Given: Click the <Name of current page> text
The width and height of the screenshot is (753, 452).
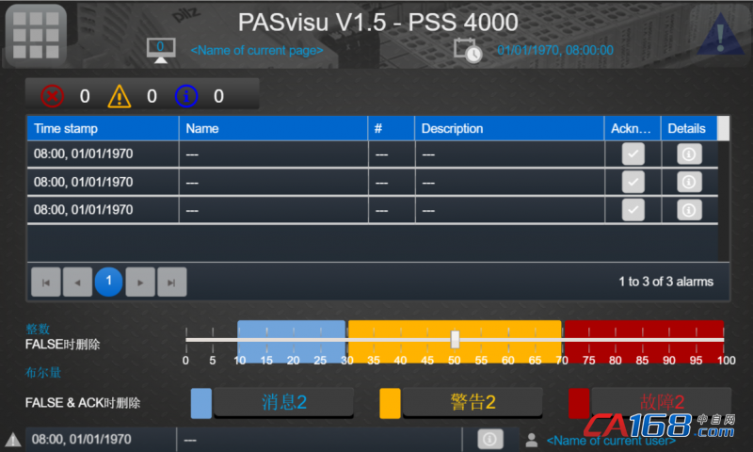Looking at the screenshot, I should [x=257, y=51].
